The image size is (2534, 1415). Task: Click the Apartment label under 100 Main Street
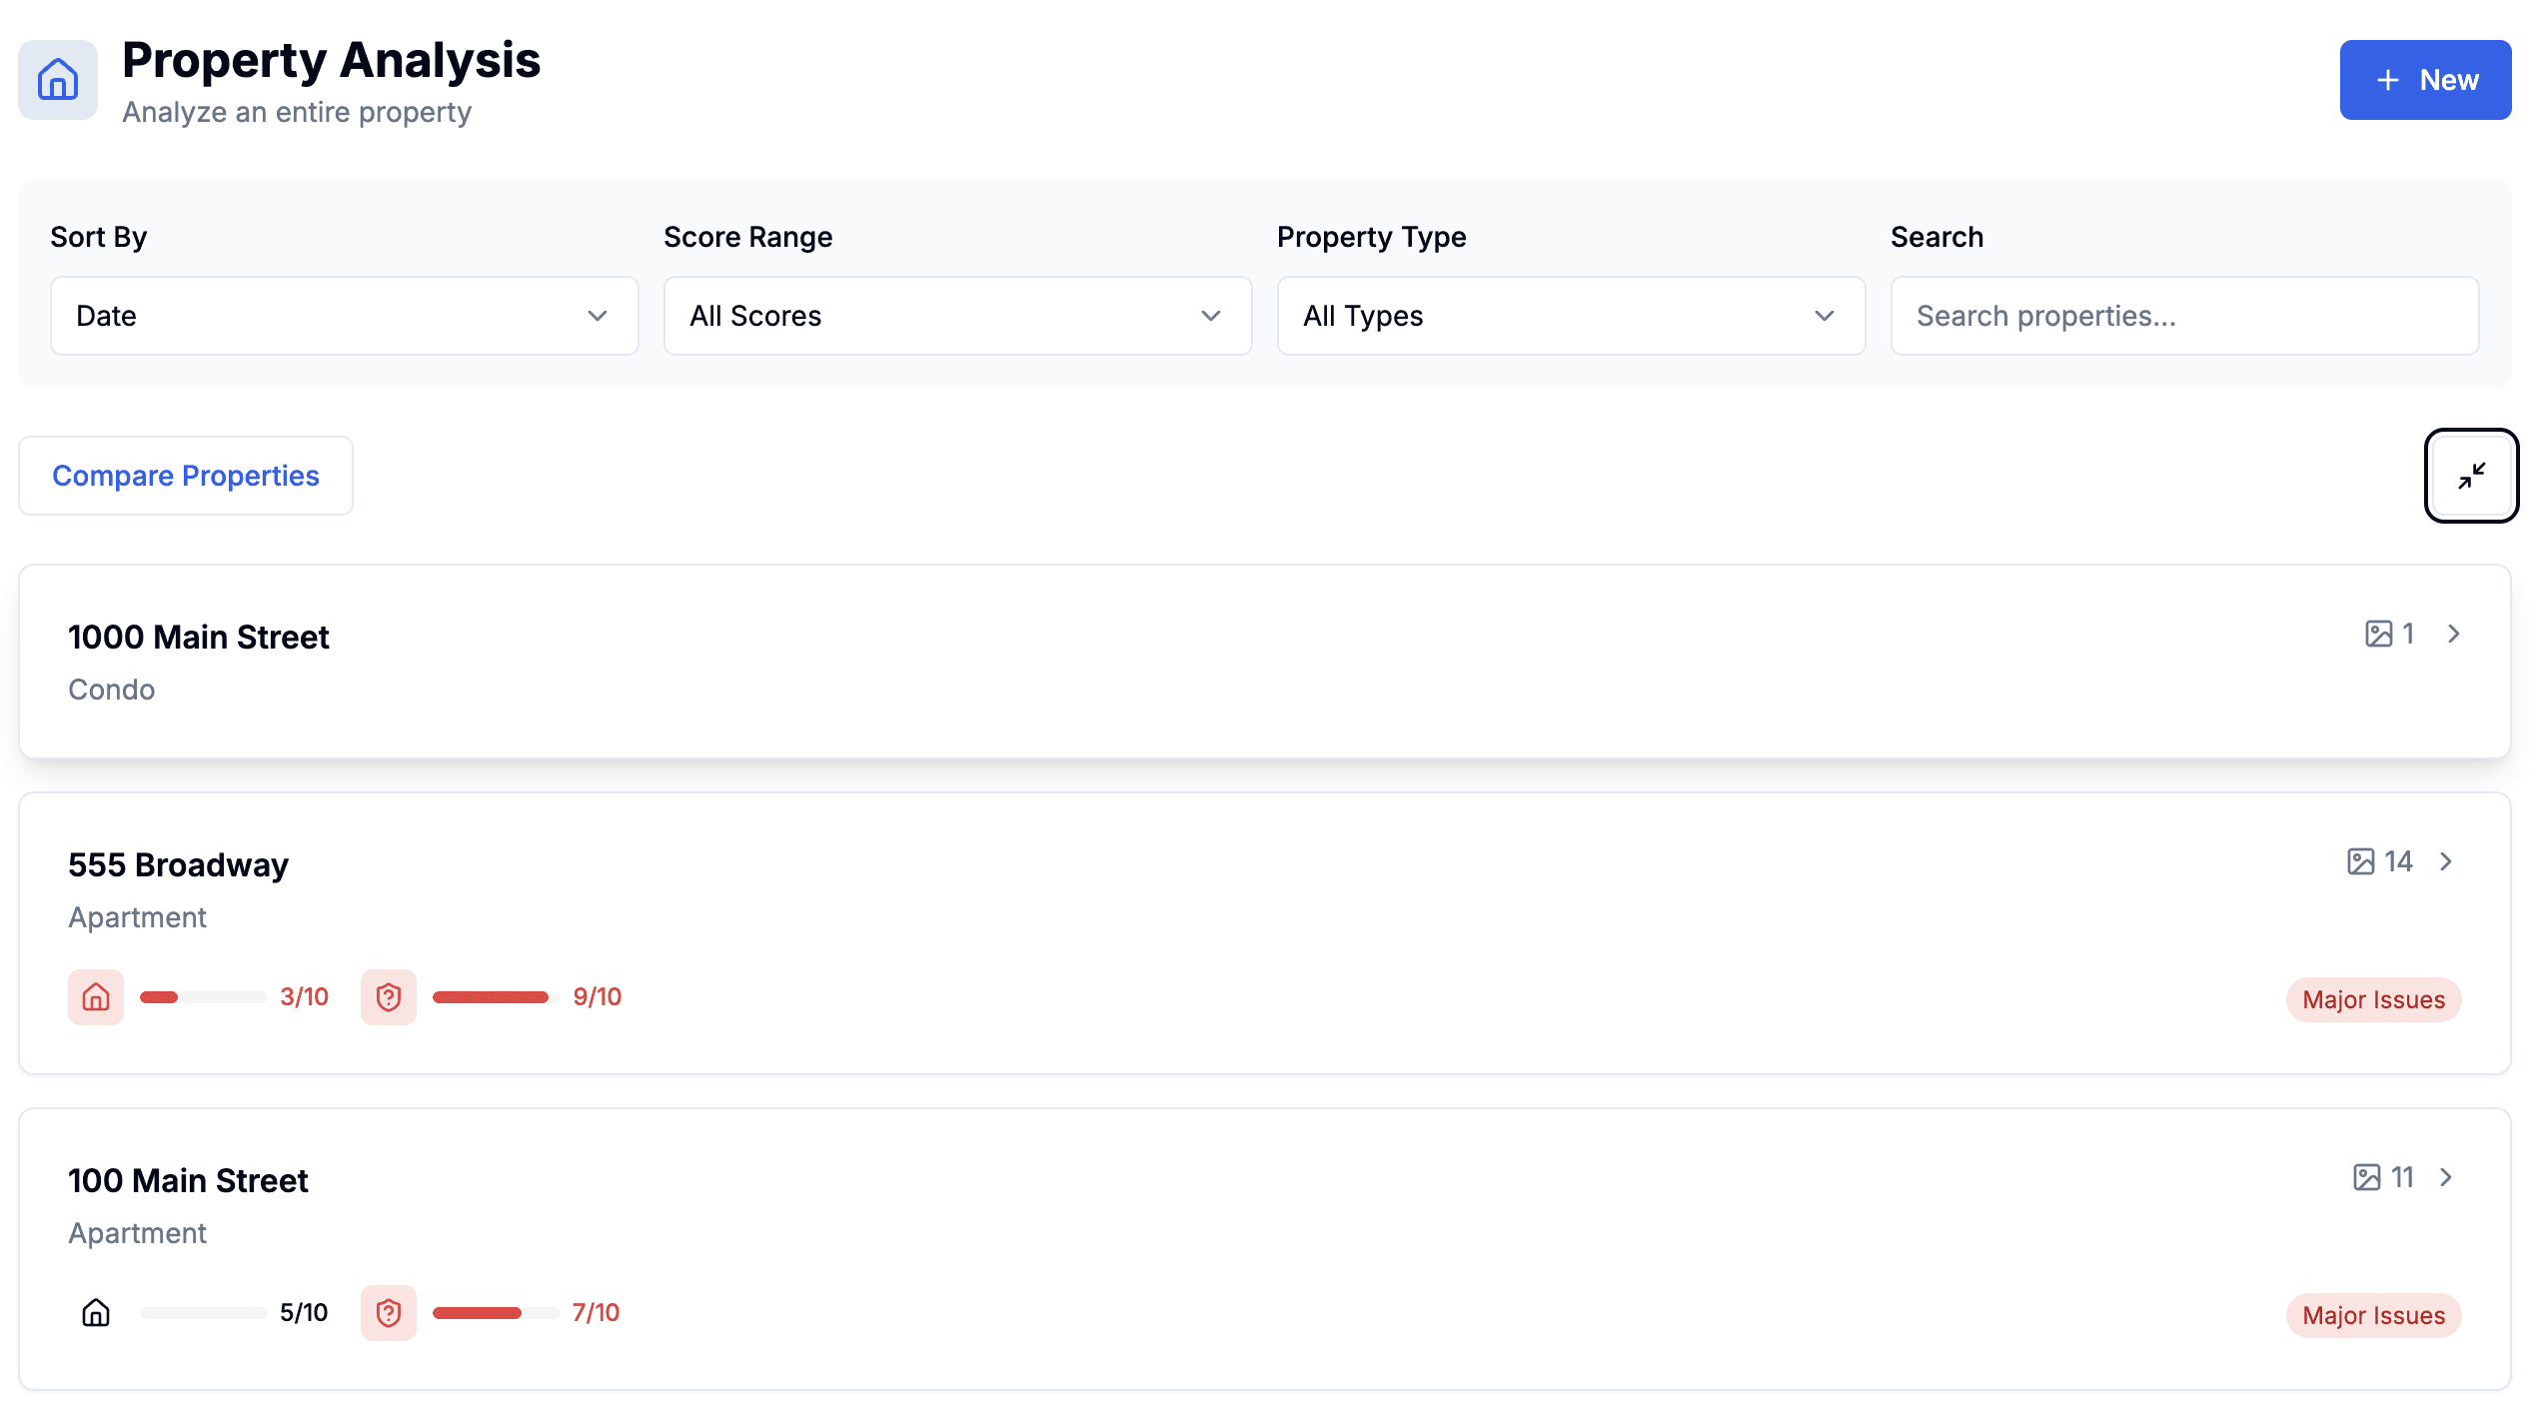pyautogui.click(x=138, y=1233)
